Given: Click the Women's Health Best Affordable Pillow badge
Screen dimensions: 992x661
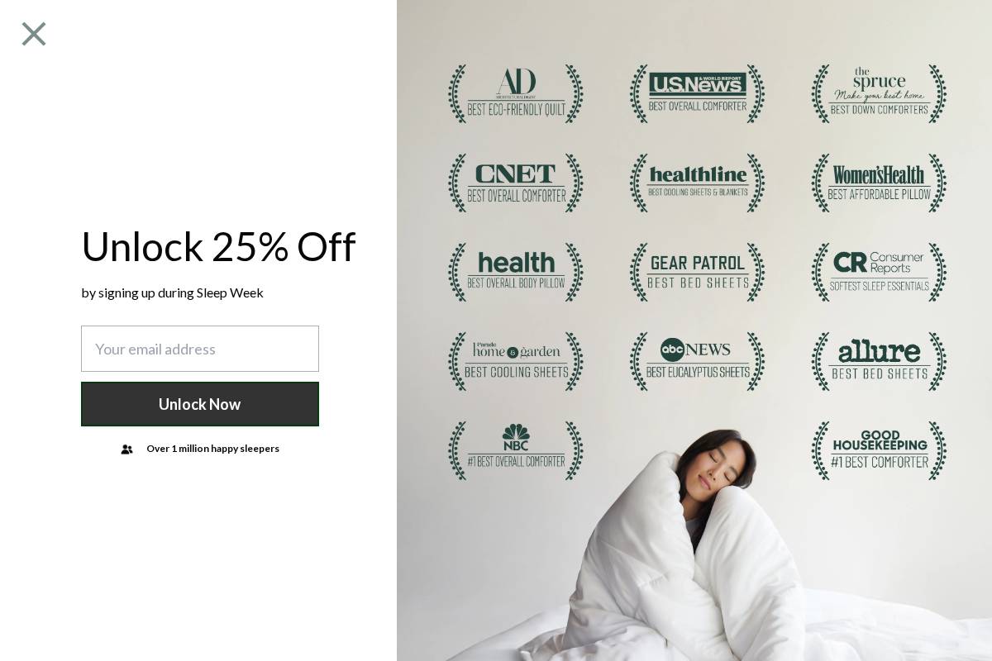Looking at the screenshot, I should click(879, 183).
